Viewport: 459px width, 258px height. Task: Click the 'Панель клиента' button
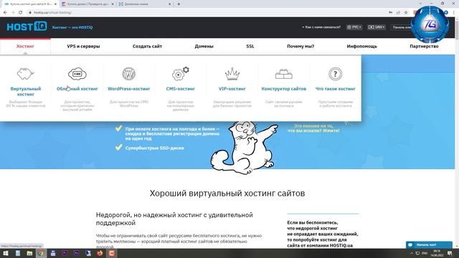click(402, 27)
